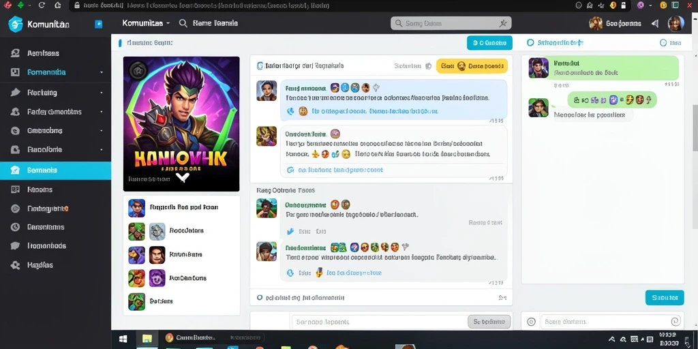Expand the blue-highlighted second sidebar item's chevron
698x349 pixels.
click(x=102, y=72)
